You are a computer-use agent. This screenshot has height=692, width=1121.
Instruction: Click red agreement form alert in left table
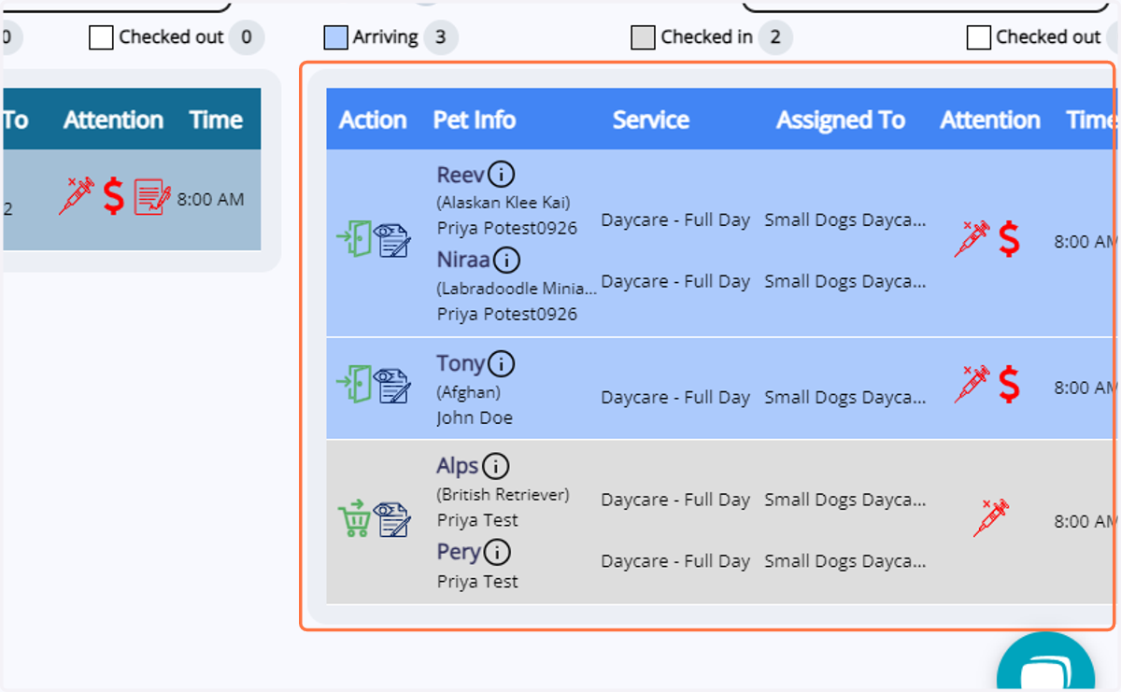coord(152,197)
